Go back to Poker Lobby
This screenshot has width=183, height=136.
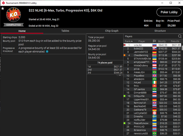tap(169, 12)
